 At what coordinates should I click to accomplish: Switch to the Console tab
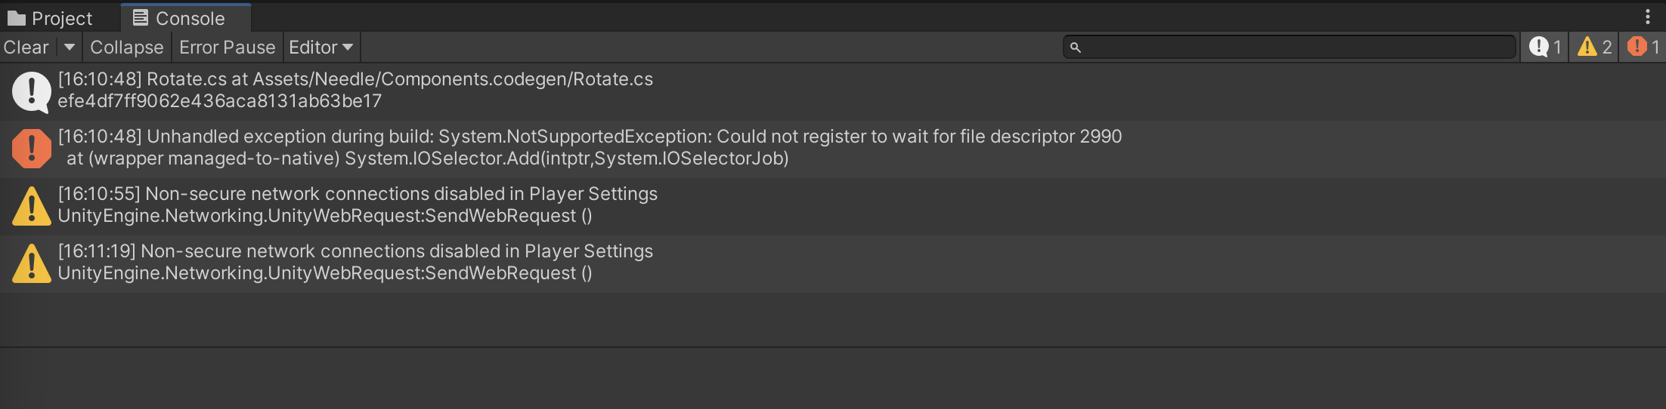tap(180, 18)
